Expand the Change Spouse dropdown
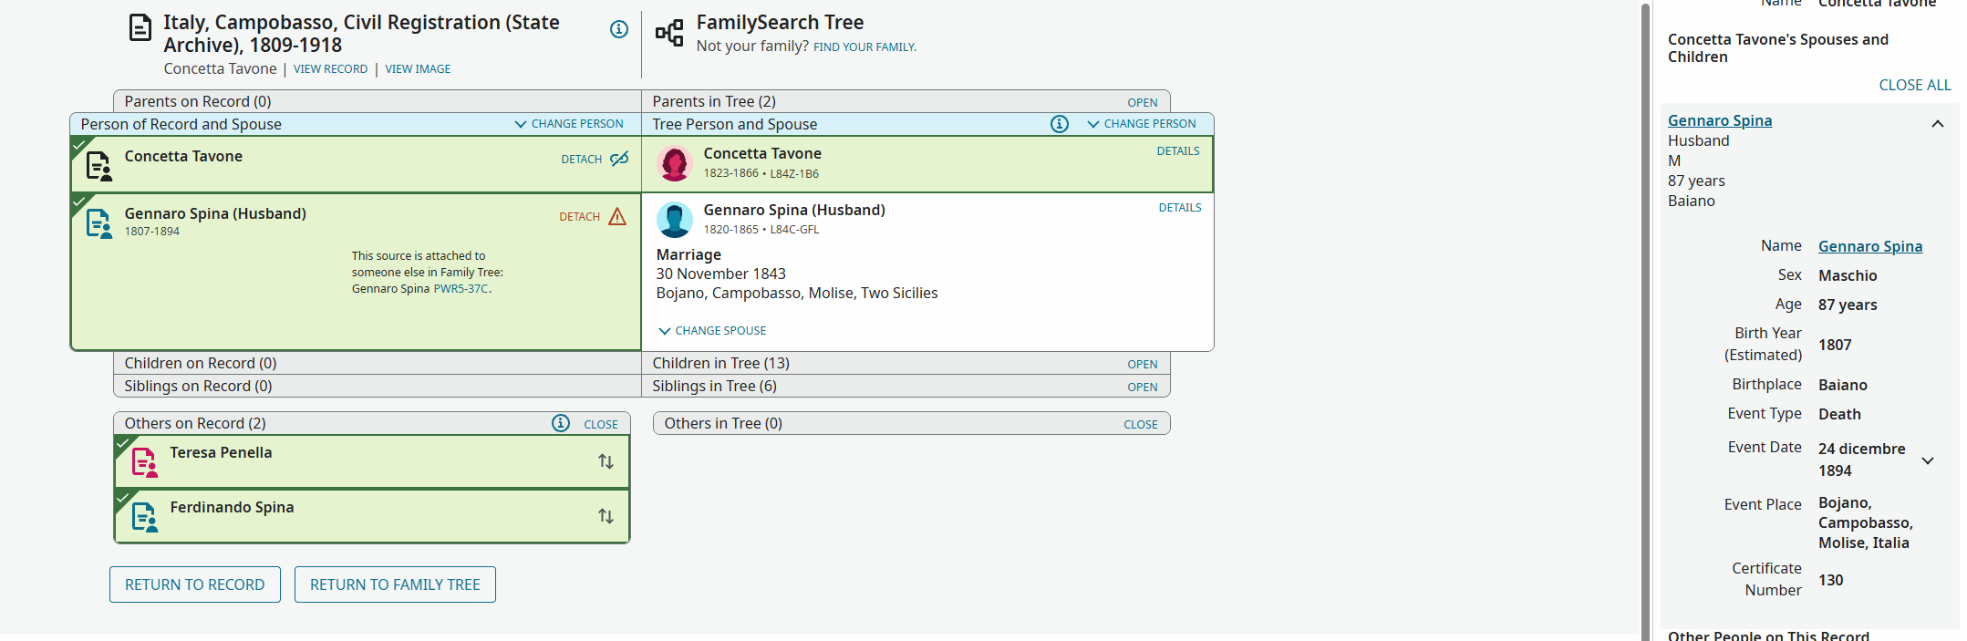This screenshot has height=641, width=1967. 712,331
